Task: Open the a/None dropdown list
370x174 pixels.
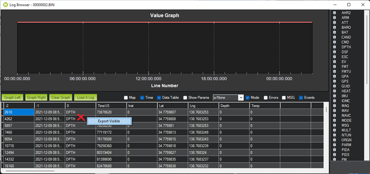Action: coord(241,98)
